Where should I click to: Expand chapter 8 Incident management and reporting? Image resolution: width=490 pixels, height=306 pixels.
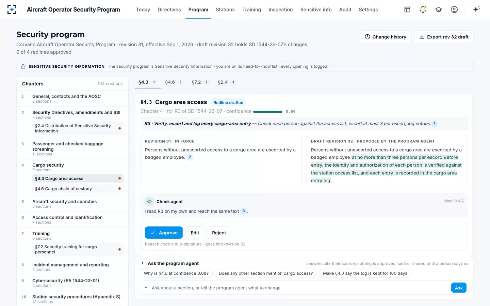tap(72, 267)
